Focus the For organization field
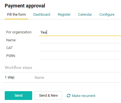 click(x=80, y=32)
